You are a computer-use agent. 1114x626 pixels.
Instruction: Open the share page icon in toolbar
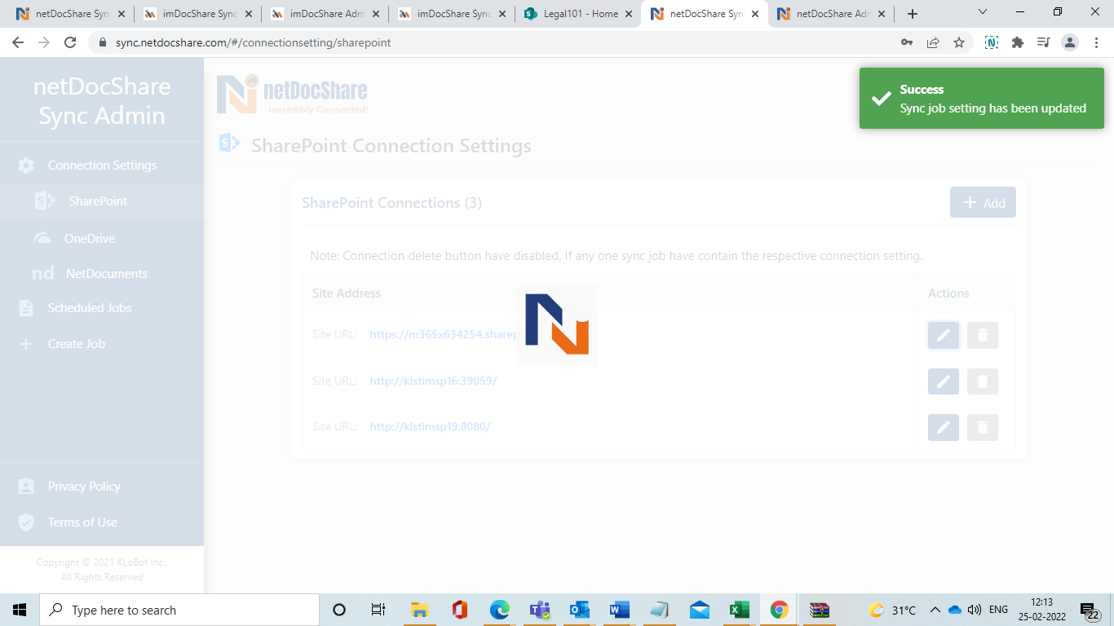933,42
